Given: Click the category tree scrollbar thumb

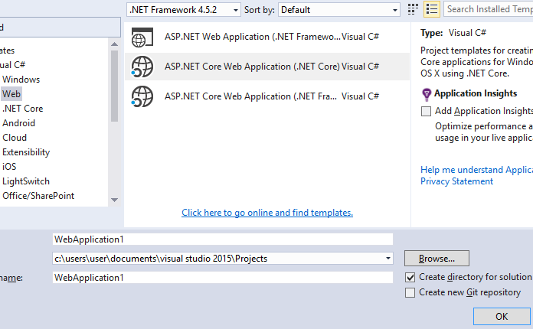Looking at the screenshot, I should pyautogui.click(x=115, y=86).
